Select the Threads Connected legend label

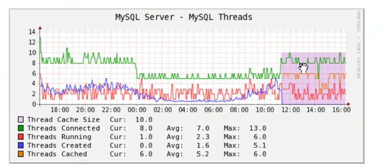(x=63, y=128)
